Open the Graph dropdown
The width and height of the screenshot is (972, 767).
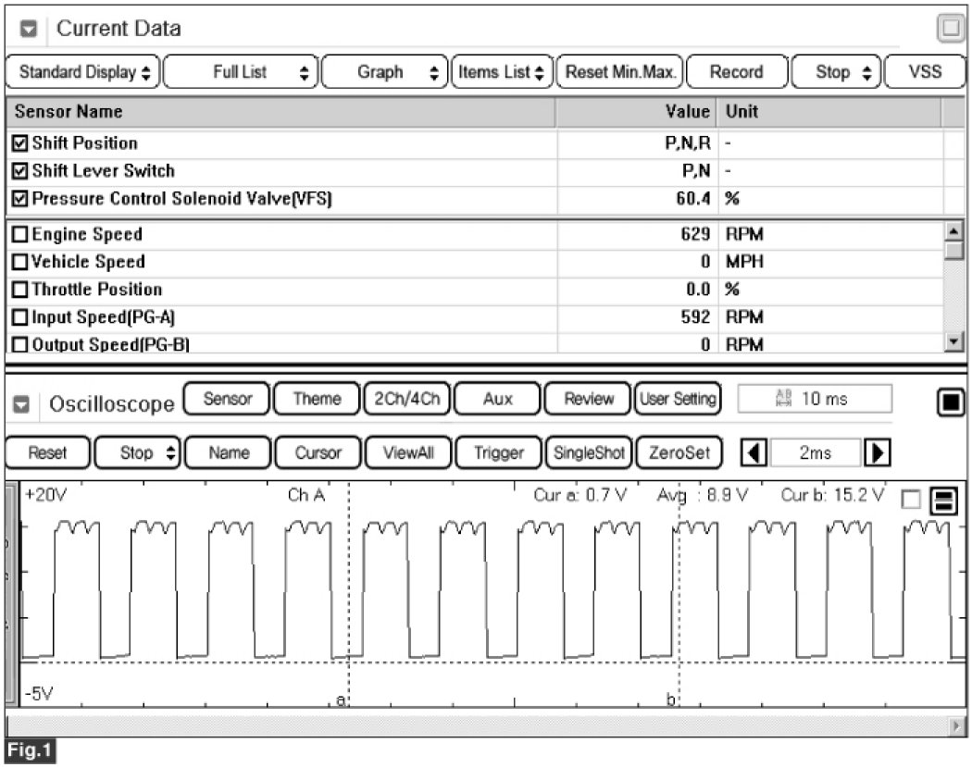(x=385, y=72)
